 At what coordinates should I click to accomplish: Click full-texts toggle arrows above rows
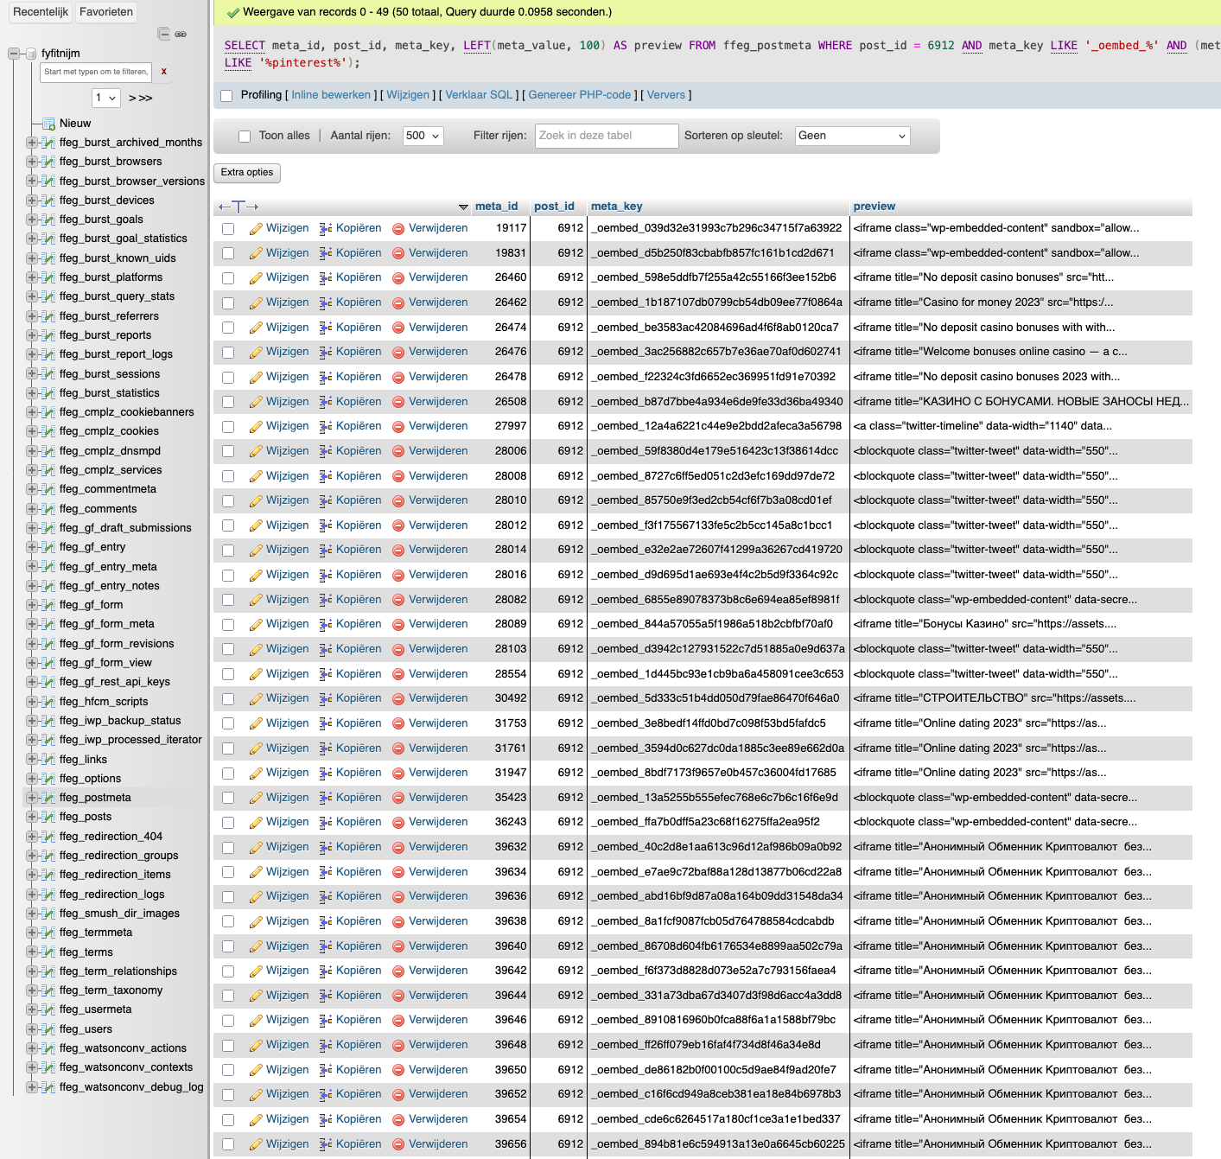[238, 207]
